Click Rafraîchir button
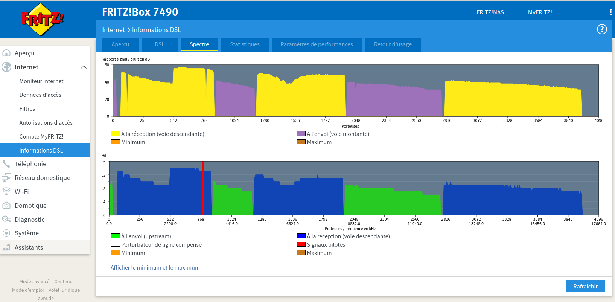 [585, 286]
